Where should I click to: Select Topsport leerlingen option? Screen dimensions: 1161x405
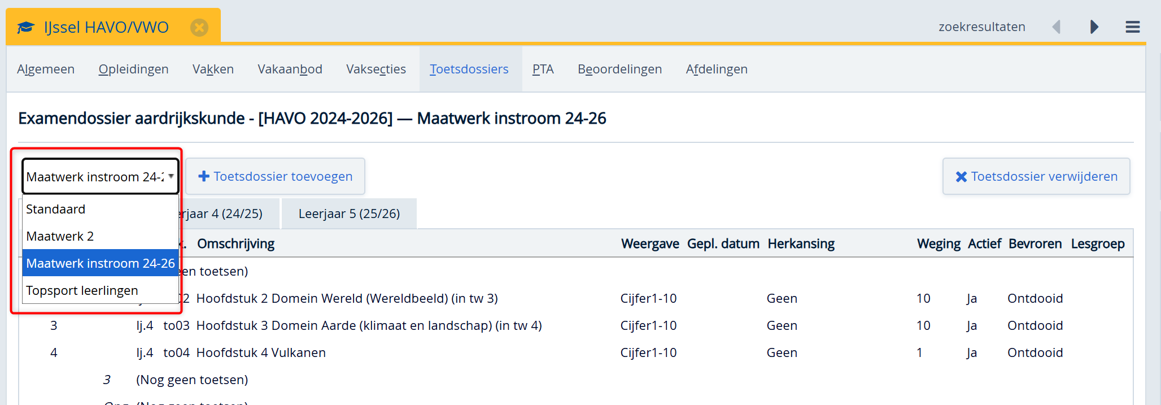coord(82,290)
